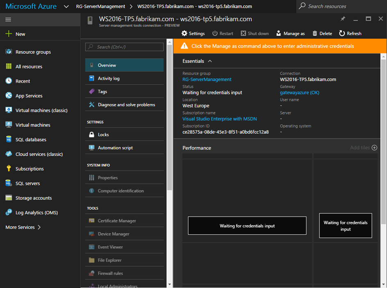Open the App Services globe icon

(9, 96)
